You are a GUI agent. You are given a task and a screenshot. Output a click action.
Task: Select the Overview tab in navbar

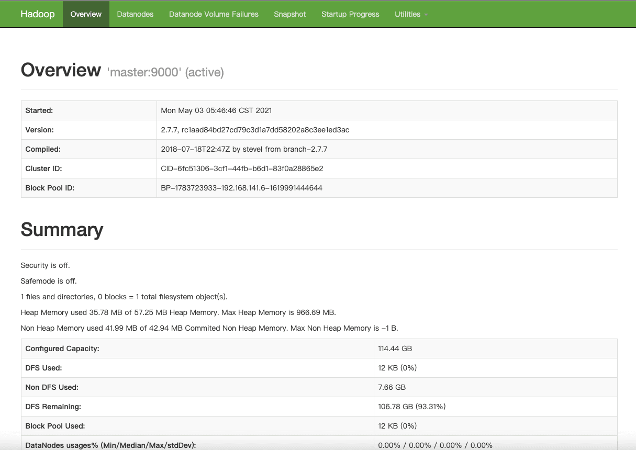[86, 14]
